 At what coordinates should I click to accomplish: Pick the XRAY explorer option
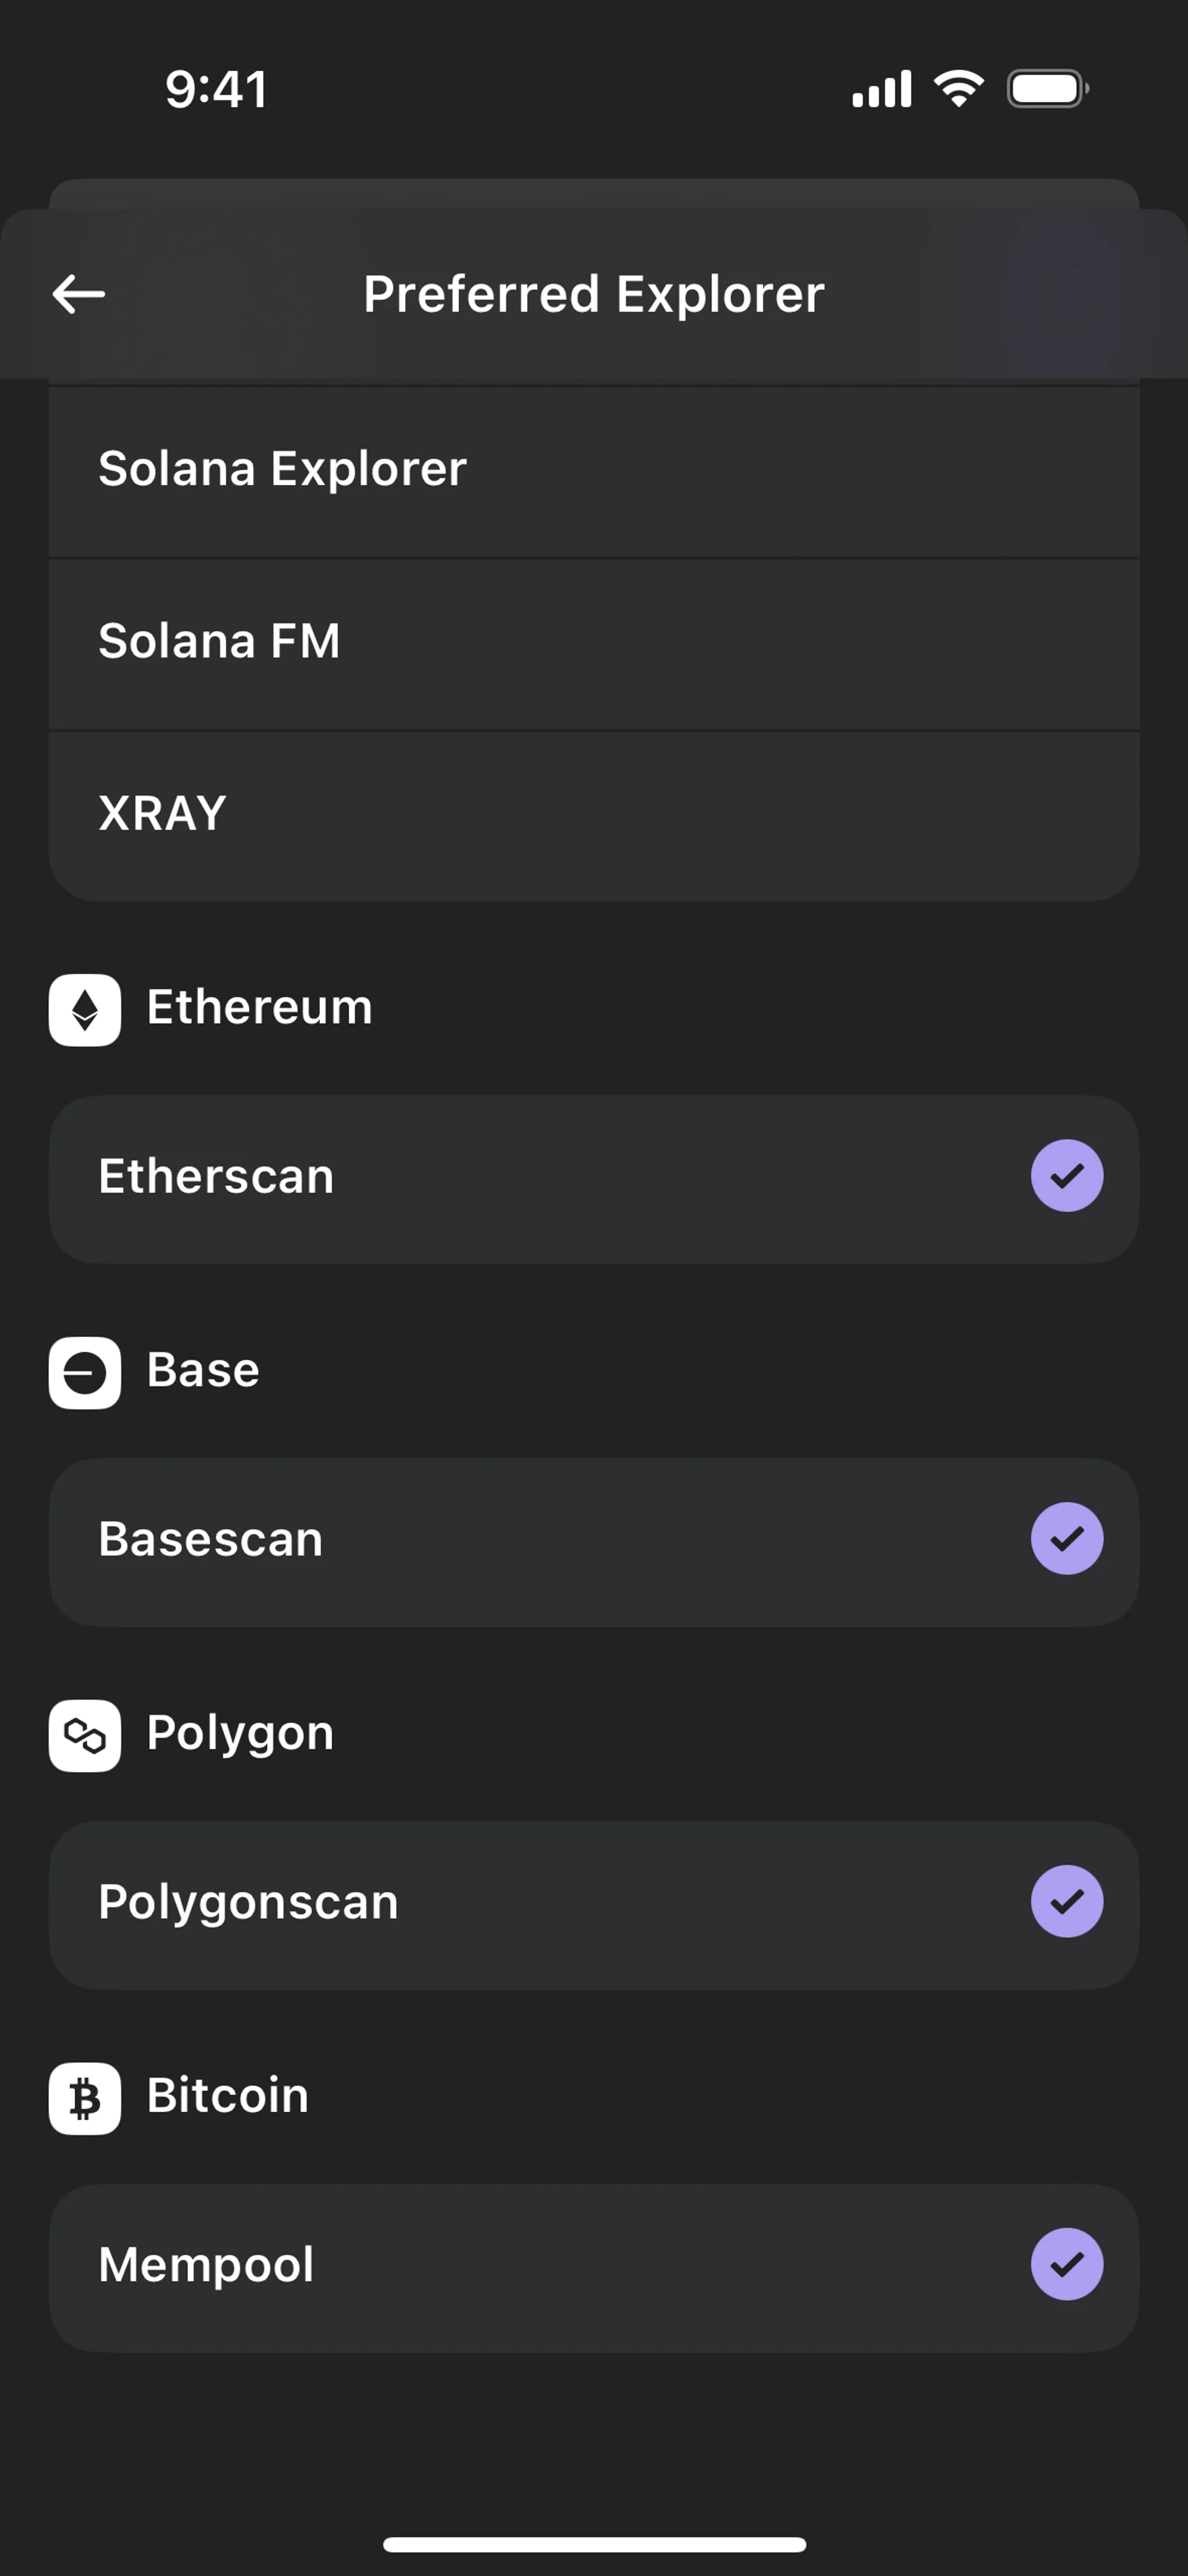[x=163, y=813]
